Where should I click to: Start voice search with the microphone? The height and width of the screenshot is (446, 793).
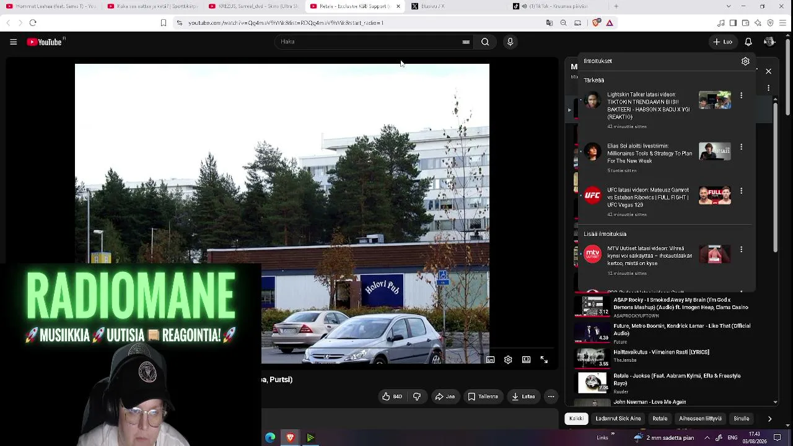tap(510, 42)
